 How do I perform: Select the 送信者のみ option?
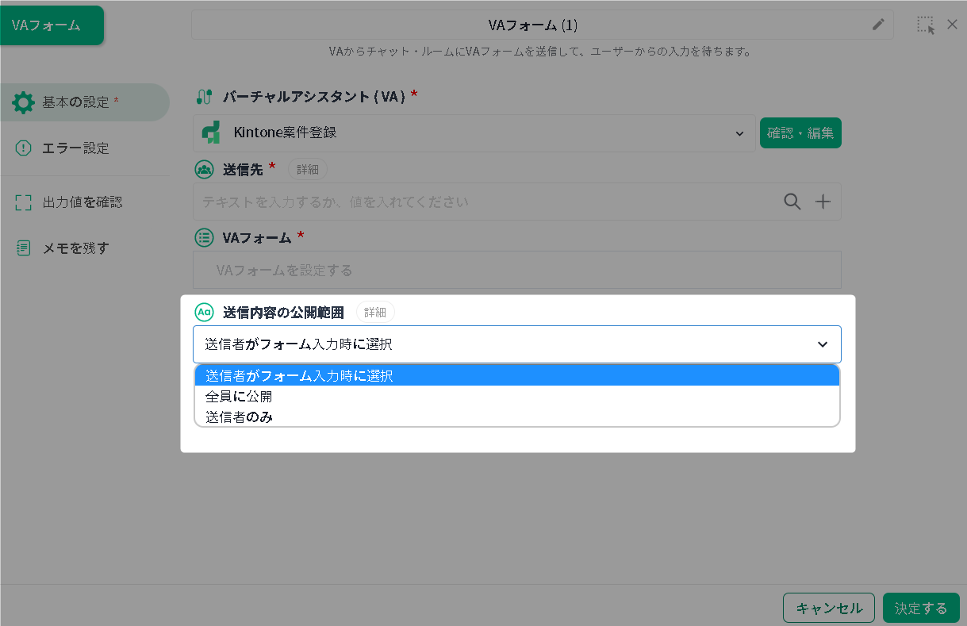[516, 417]
